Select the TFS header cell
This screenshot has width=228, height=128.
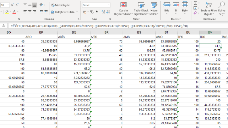tap(188, 37)
